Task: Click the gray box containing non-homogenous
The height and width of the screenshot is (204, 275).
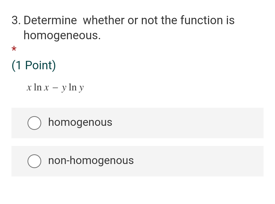Action: point(137,161)
